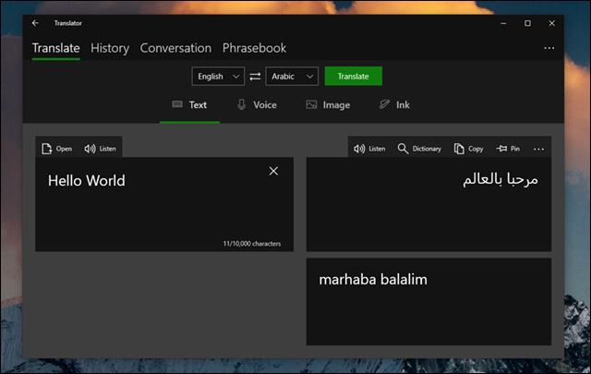Swap source and target languages
Screen dimensions: 591x374
click(255, 77)
